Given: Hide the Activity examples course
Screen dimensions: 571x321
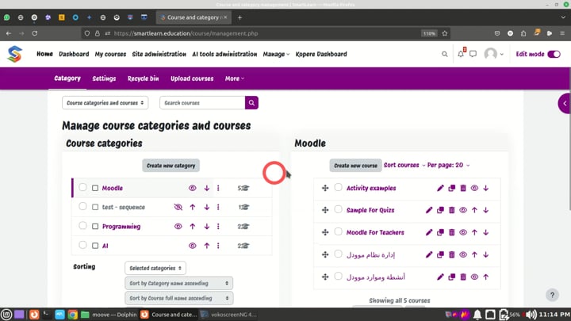Looking at the screenshot, I should [x=474, y=188].
